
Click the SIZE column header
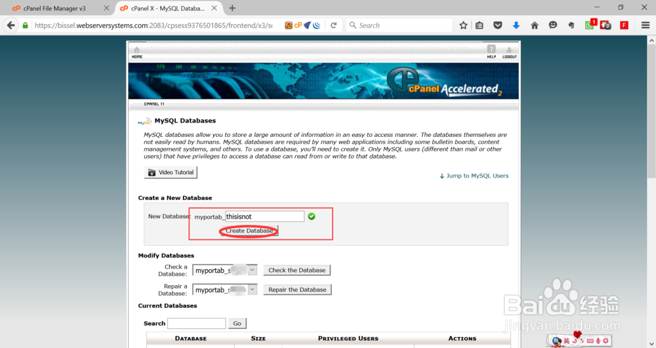[x=258, y=338]
